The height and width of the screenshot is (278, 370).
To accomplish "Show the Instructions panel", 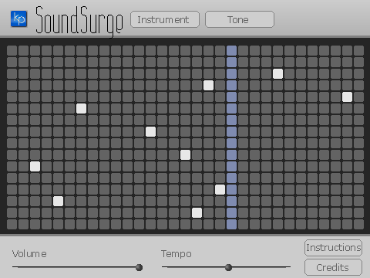I will pyautogui.click(x=333, y=248).
